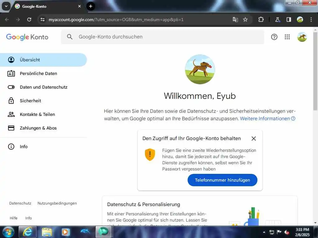Open the Übersicht sidebar item
This screenshot has width=318, height=238.
(x=43, y=60)
